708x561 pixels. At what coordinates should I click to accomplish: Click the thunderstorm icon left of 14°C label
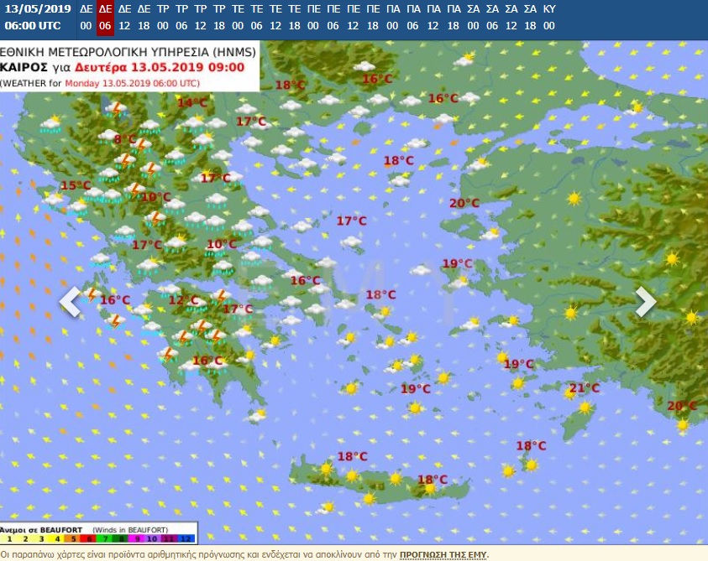[116, 109]
